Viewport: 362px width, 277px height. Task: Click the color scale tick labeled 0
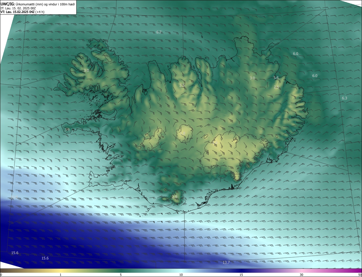pos(1,275)
